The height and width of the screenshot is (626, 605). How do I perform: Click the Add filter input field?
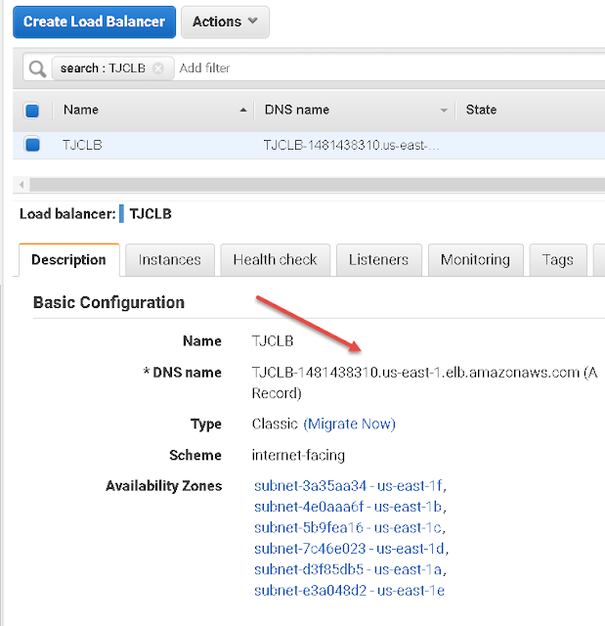click(x=391, y=68)
